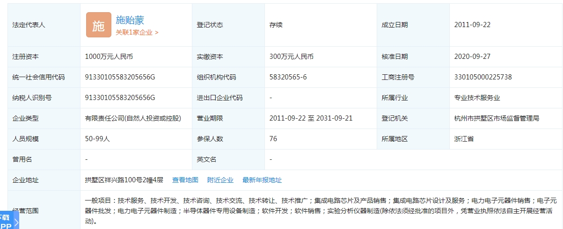Select the unified credit code 91330105583205656G
The width and height of the screenshot is (563, 229).
click(x=120, y=77)
